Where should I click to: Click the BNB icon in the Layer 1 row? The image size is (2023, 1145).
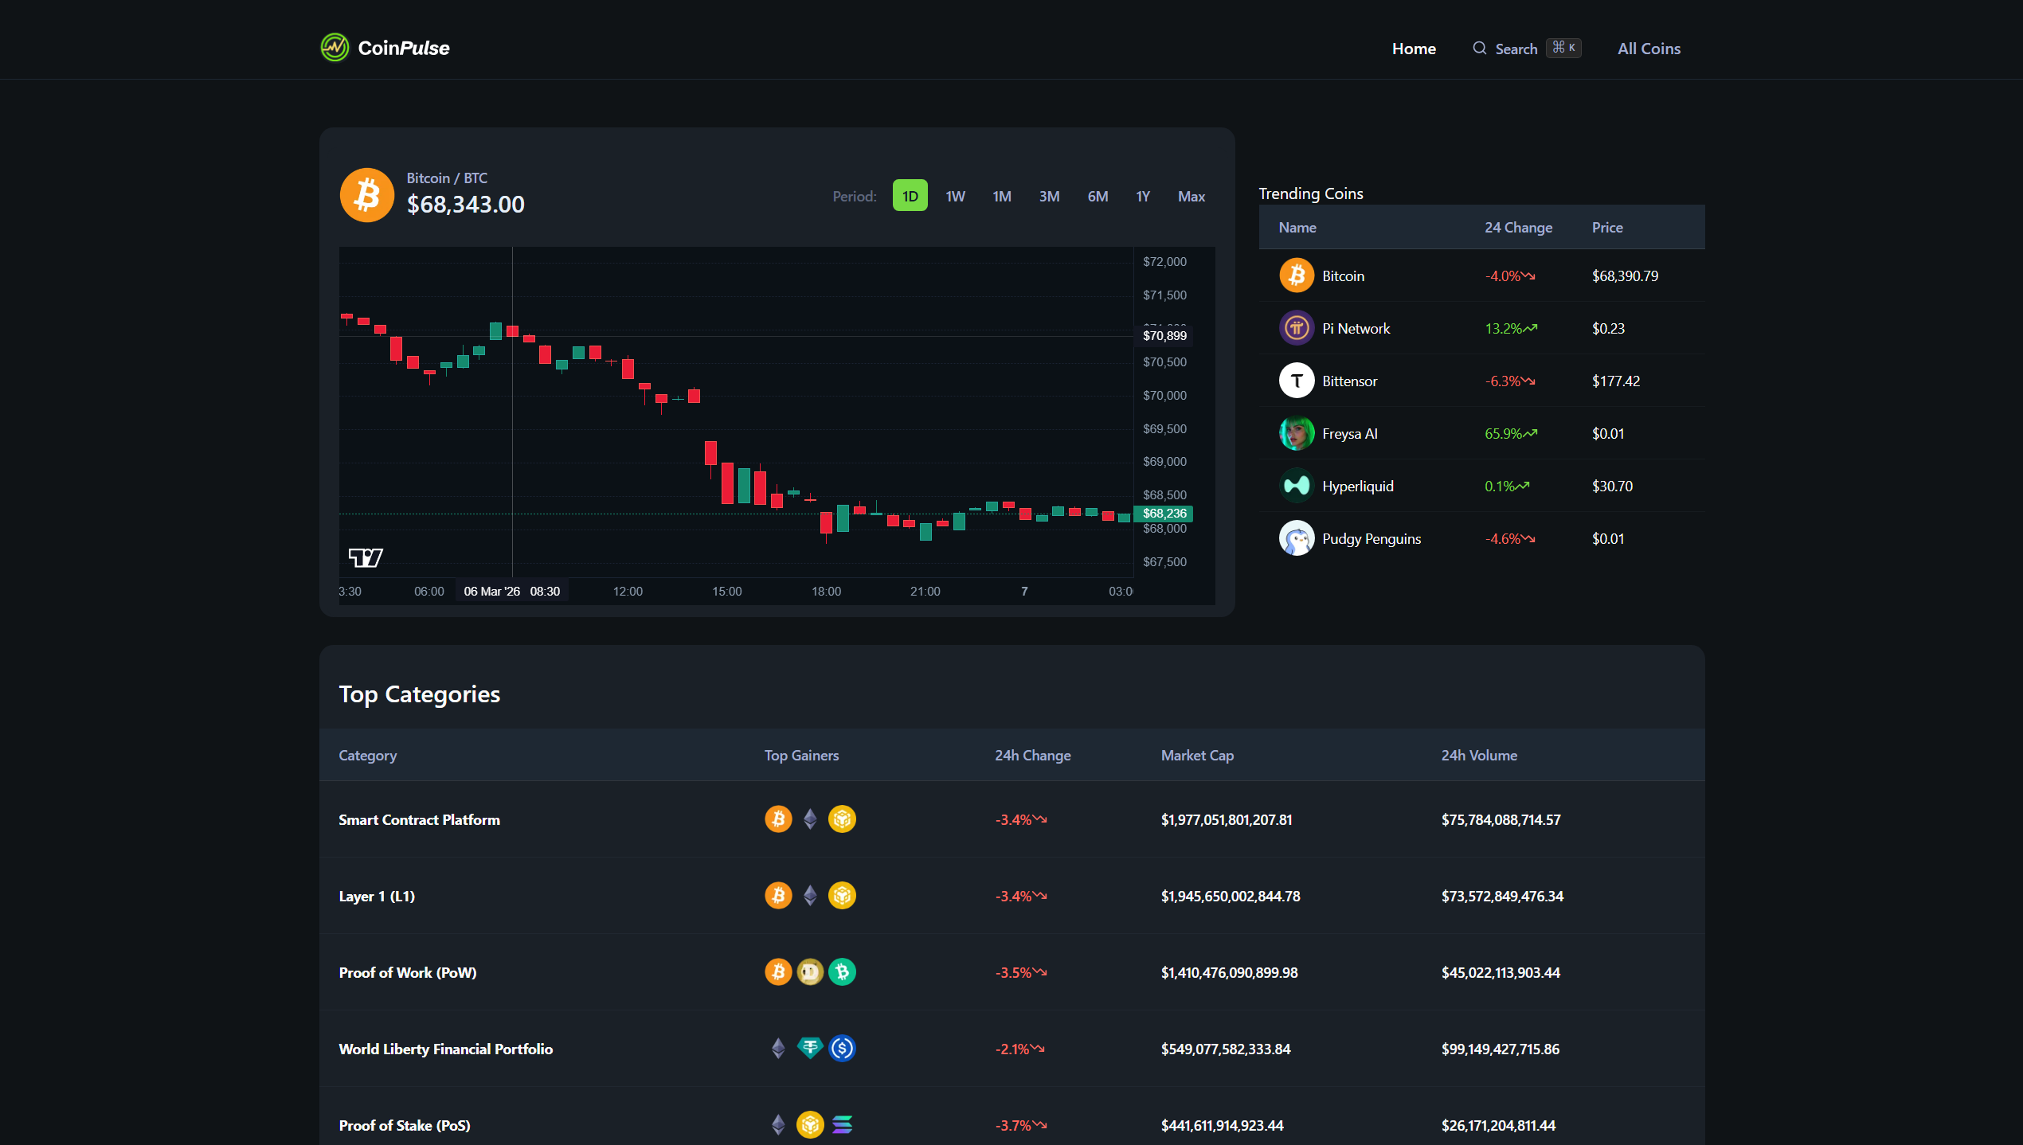click(x=842, y=895)
